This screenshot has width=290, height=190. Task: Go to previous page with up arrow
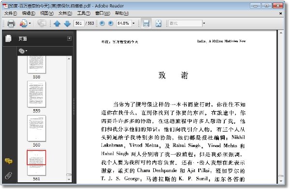(57, 24)
